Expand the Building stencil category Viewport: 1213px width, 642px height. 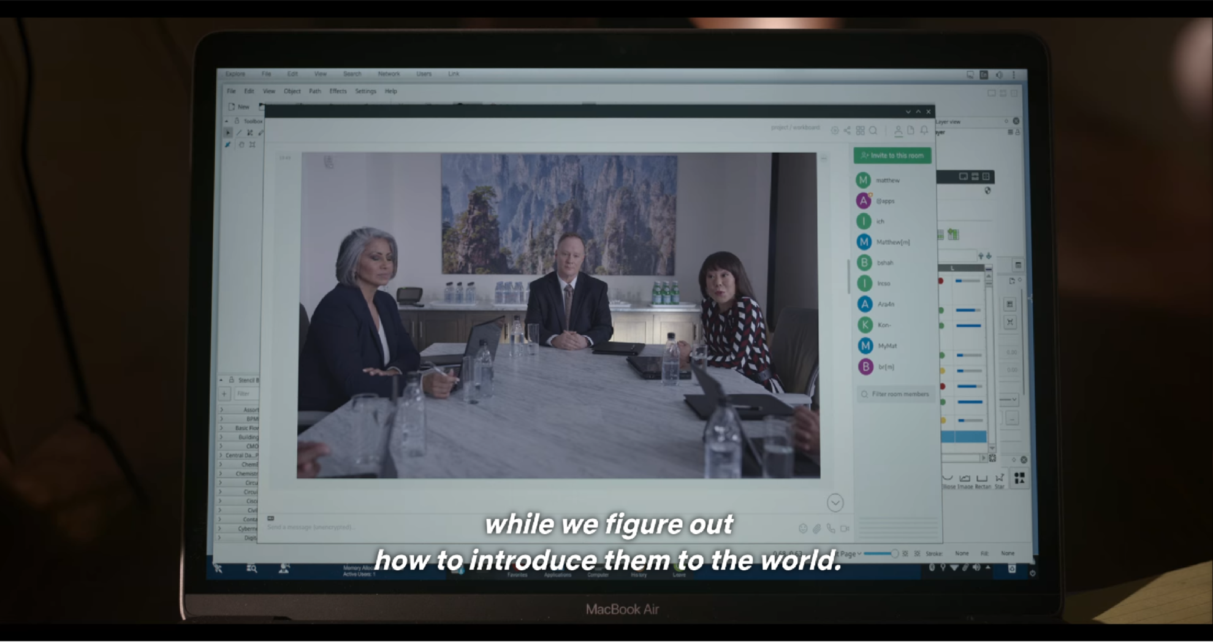(221, 437)
